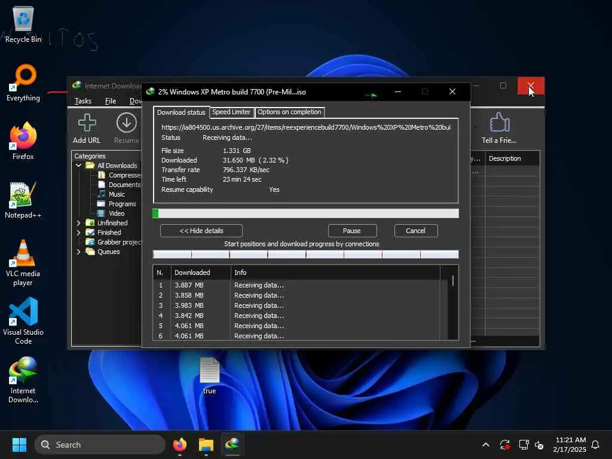Open the Firefox desktop shortcut
Viewport: 612px width, 459px height.
tap(23, 141)
